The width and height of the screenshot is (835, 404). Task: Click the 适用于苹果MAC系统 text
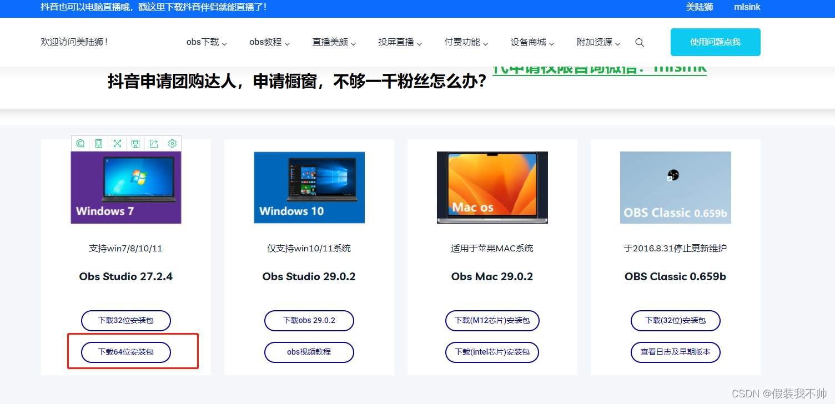tap(492, 249)
